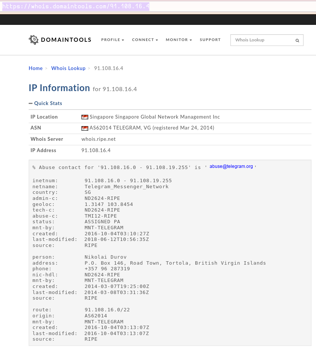Click the IP Location row label
Viewport: 316px width, 352px height.
44,117
